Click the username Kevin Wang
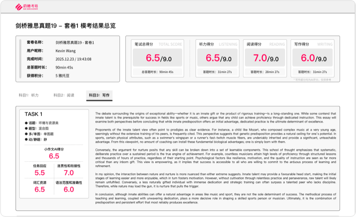356x217 pixels. [x=66, y=51]
